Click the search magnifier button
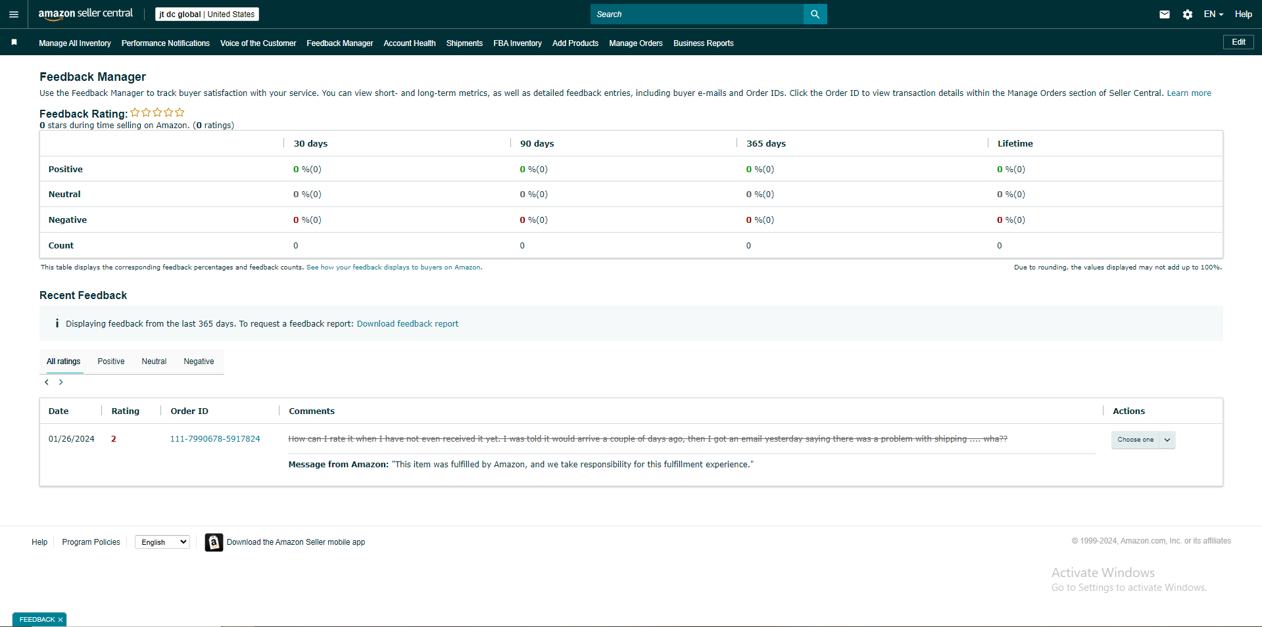 [815, 14]
